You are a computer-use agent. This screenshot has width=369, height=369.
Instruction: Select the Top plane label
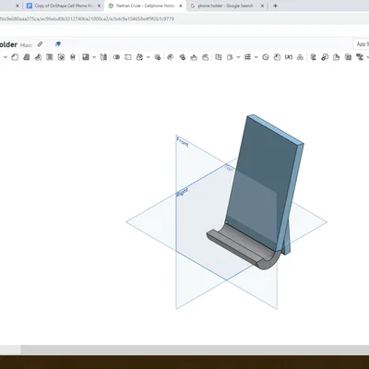pos(229,168)
